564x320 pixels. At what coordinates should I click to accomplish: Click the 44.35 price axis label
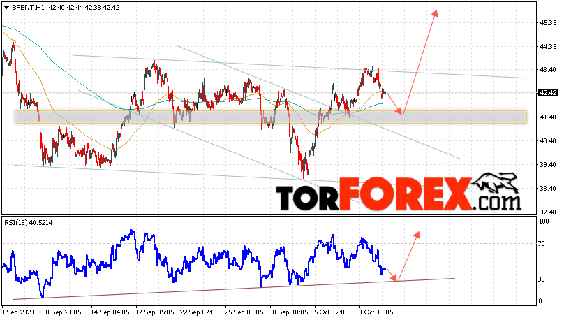click(548, 46)
